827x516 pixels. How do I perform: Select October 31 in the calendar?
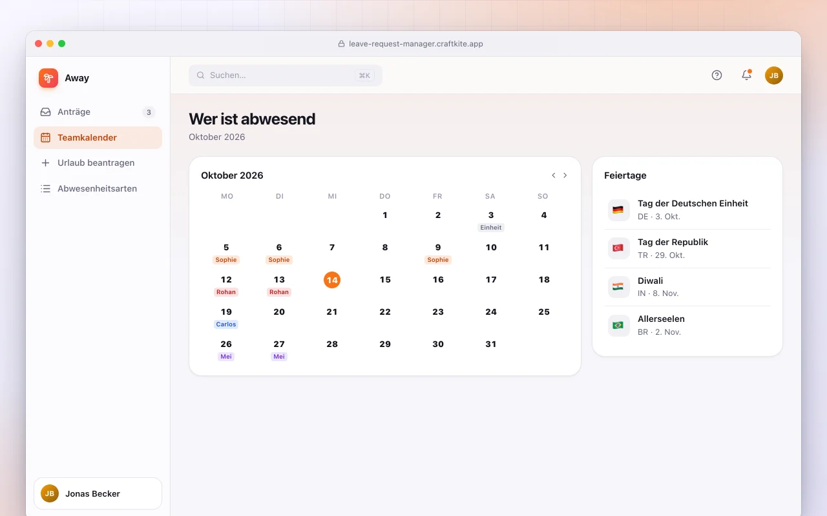pos(491,344)
